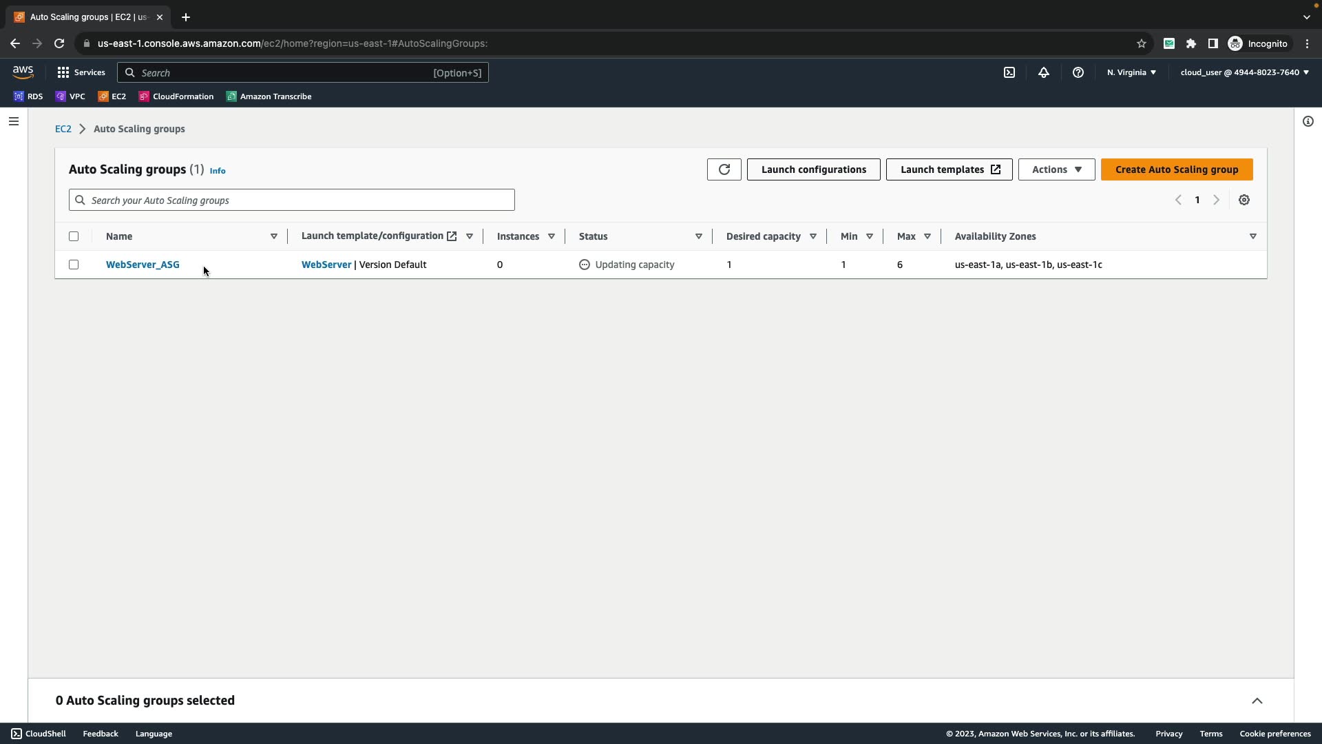Open the N. Virginia region selector
1322x744 pixels.
point(1131,72)
